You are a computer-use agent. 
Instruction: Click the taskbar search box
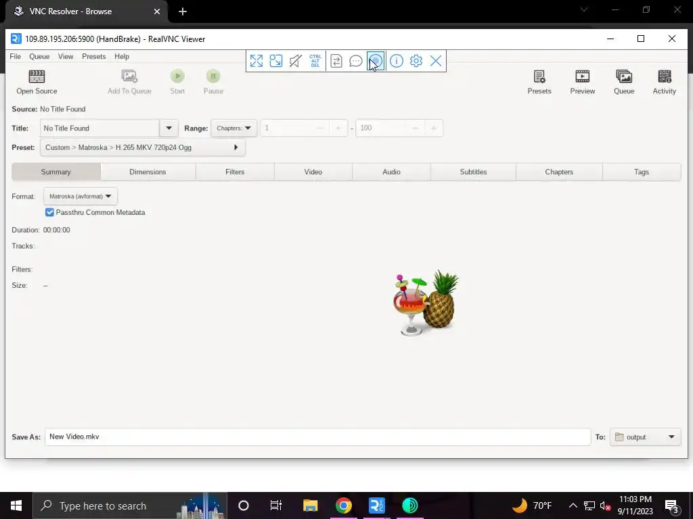click(130, 505)
